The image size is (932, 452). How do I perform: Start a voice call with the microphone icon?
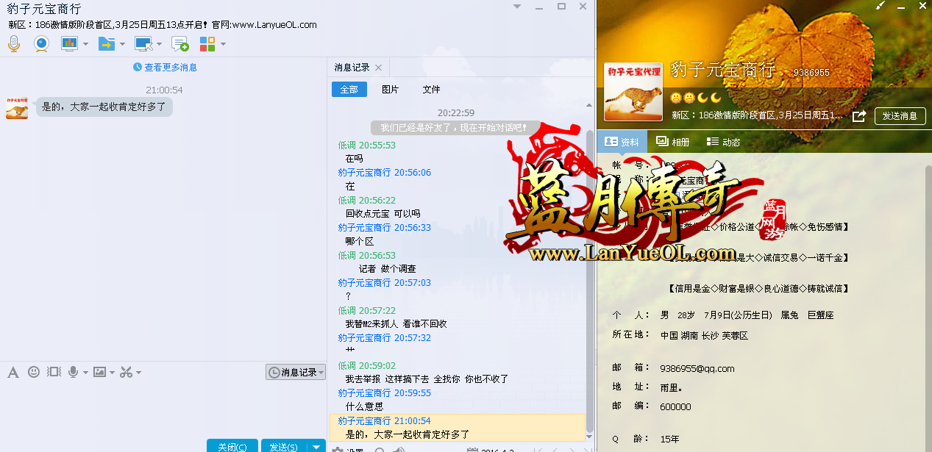click(13, 44)
